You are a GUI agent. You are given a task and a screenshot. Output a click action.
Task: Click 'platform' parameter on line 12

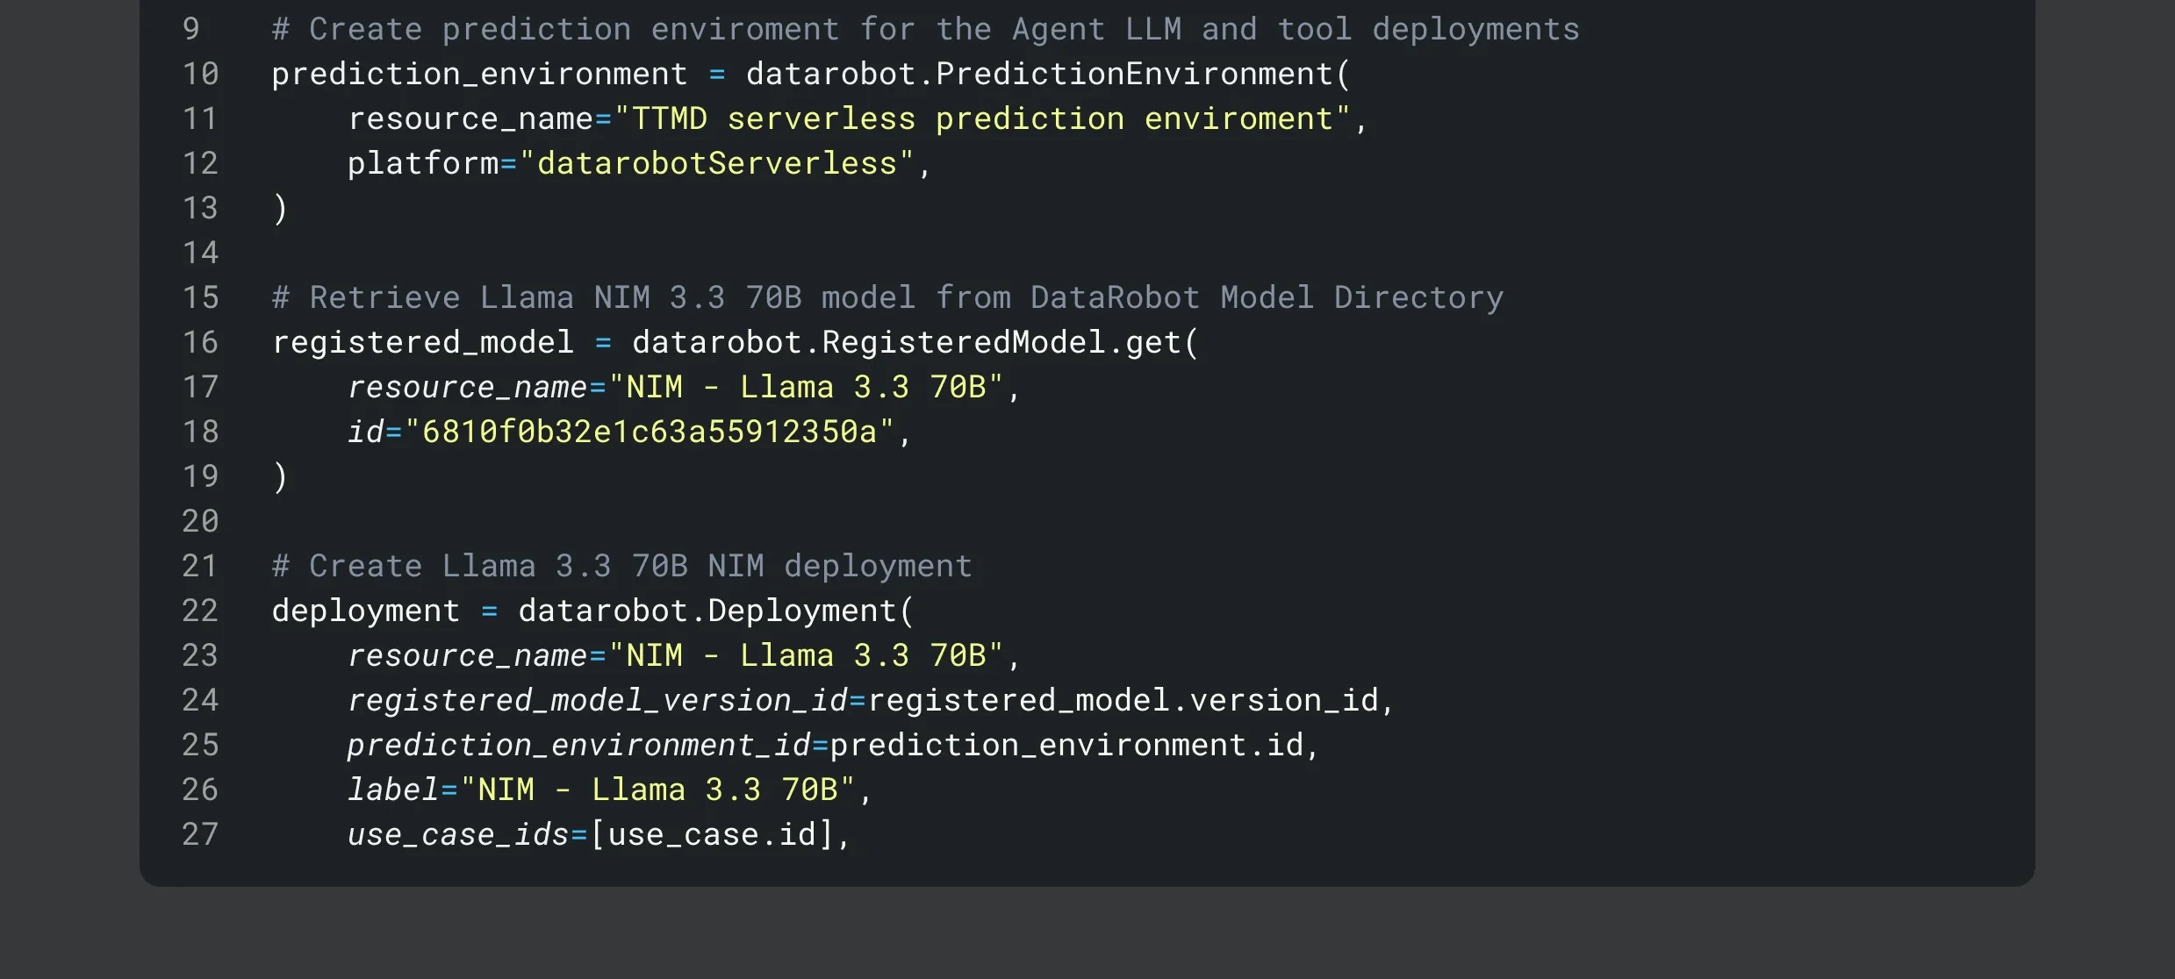point(423,164)
